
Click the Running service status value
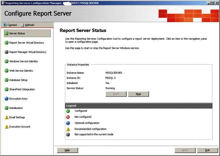(110, 88)
